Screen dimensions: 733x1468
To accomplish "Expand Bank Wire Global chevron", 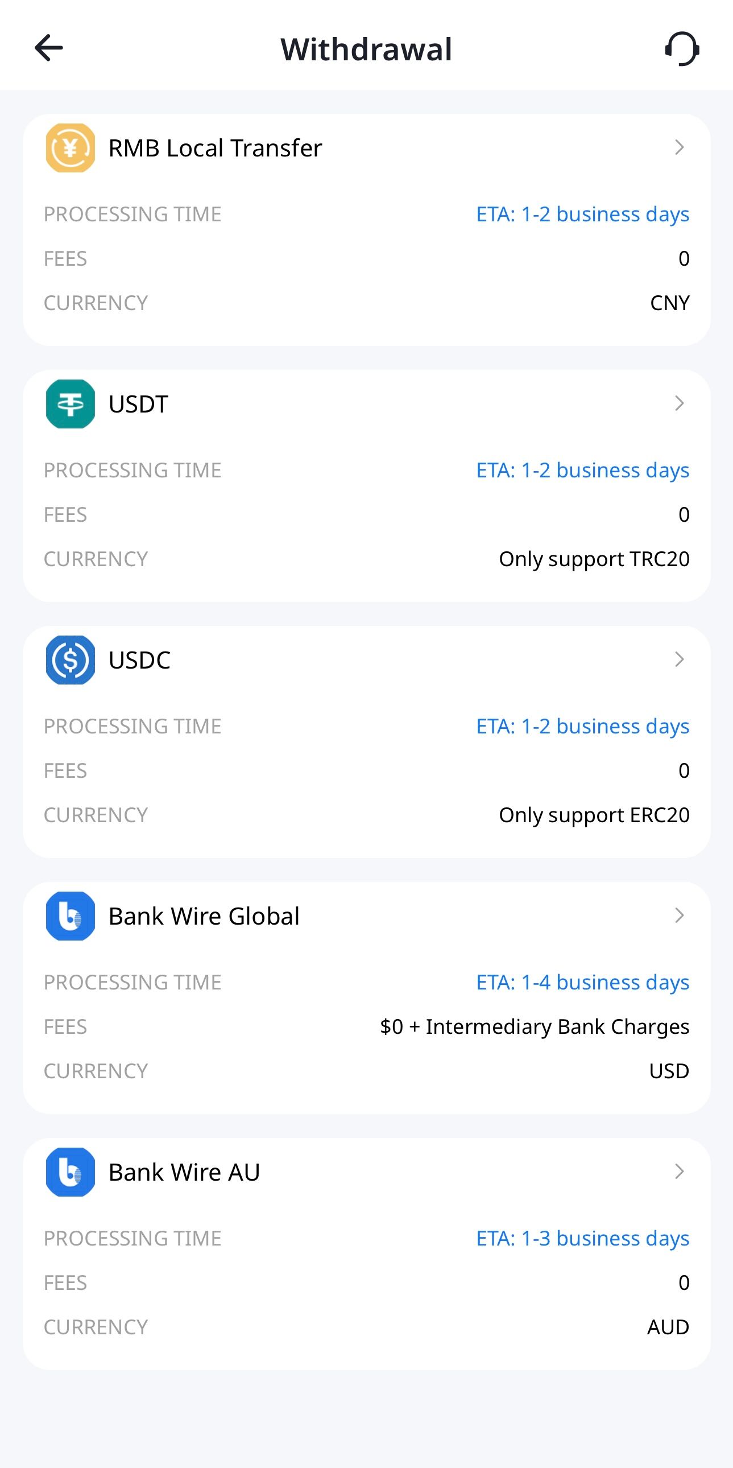I will pyautogui.click(x=679, y=915).
